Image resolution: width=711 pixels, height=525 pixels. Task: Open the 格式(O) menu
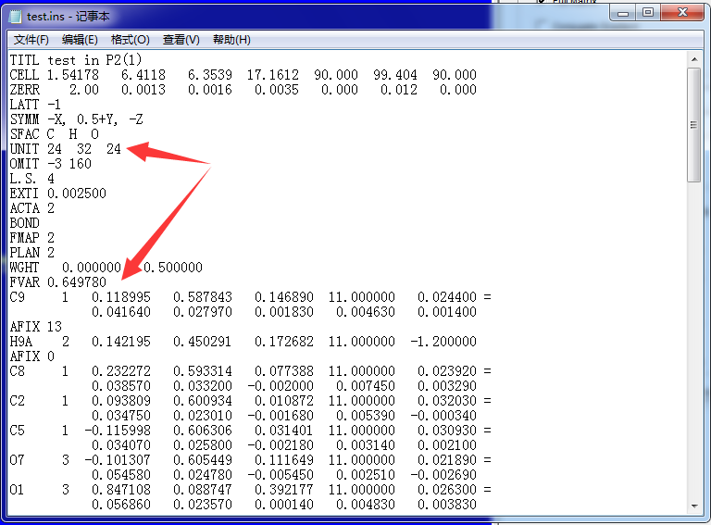click(131, 40)
